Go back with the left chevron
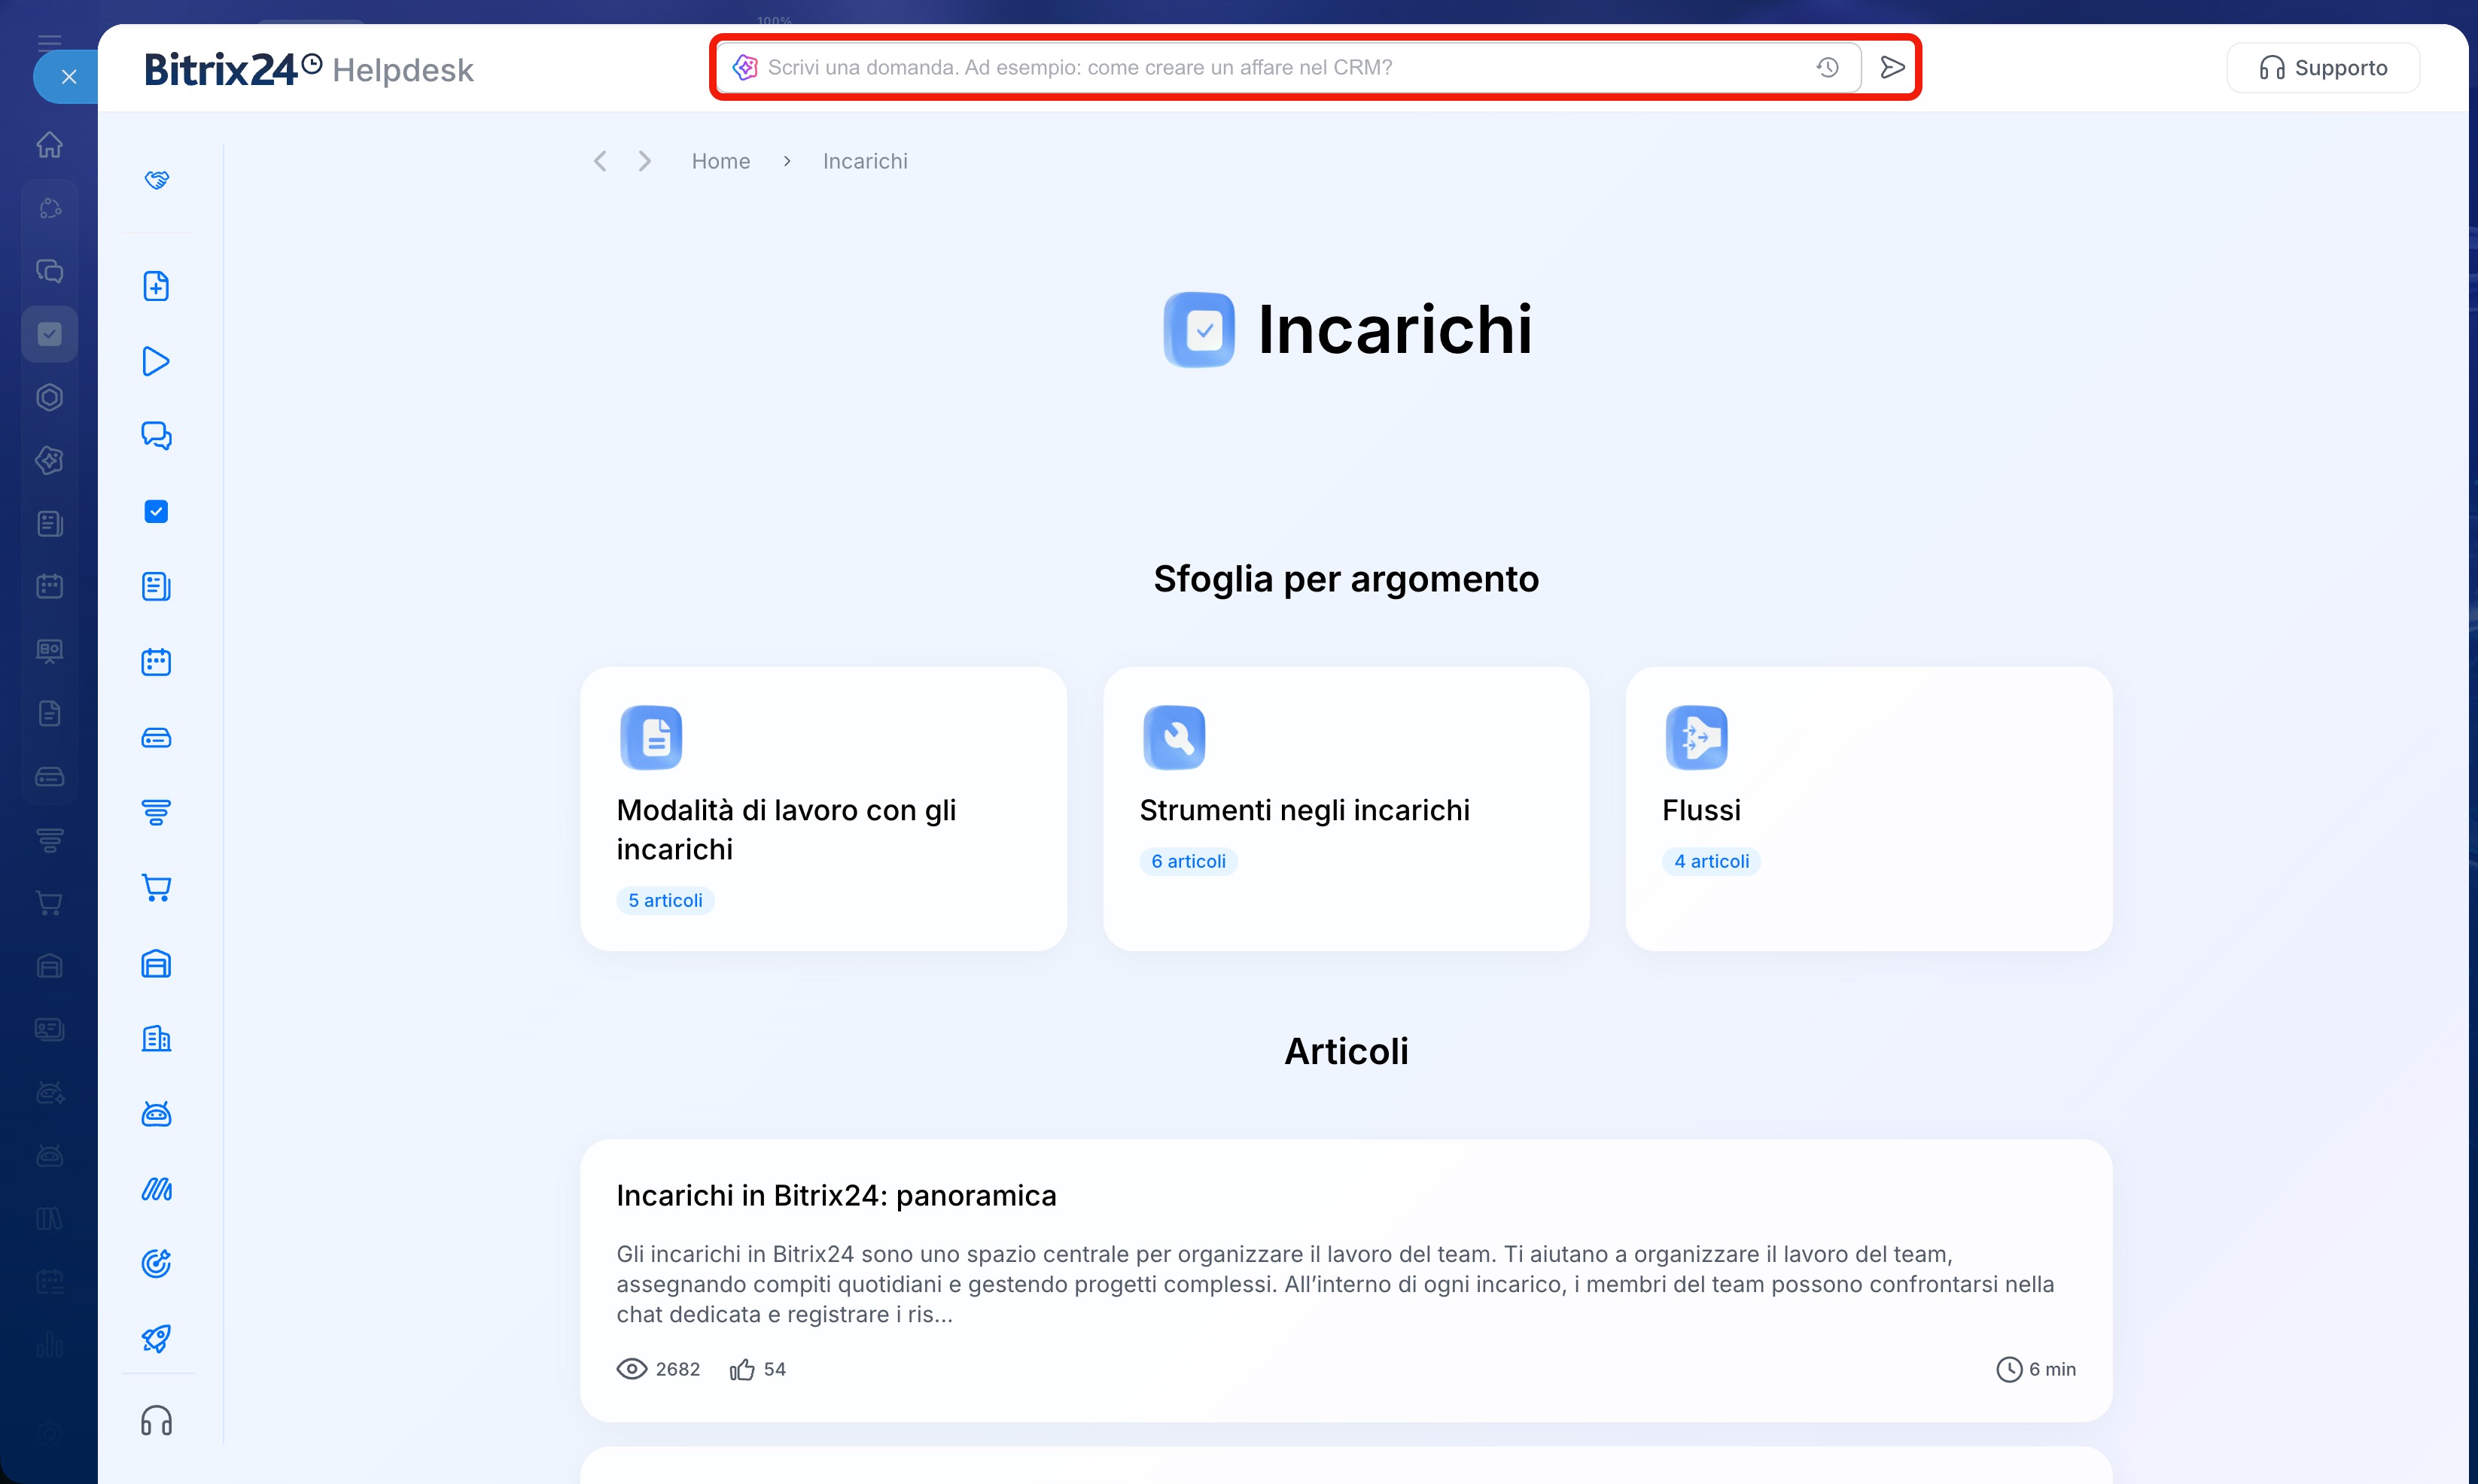Viewport: 2478px width, 1484px height. click(x=600, y=161)
